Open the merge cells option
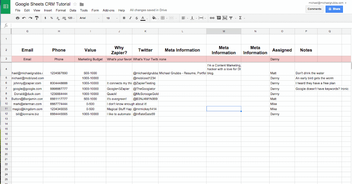Viewport: 352px width, 184px height. coord(172,18)
